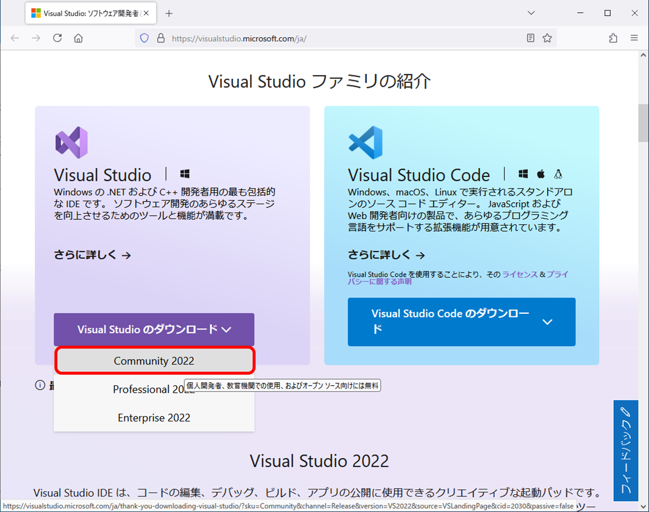The height and width of the screenshot is (512, 649).
Task: Click Windows icon beside Visual Studio heading
Action: [185, 174]
